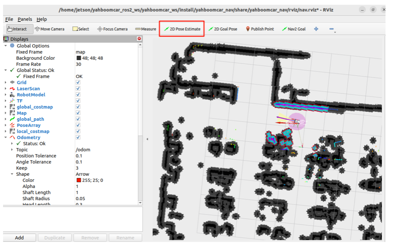Screen dimensions: 393x245
Task: Select the RobotModel display icon
Action: coord(12,95)
